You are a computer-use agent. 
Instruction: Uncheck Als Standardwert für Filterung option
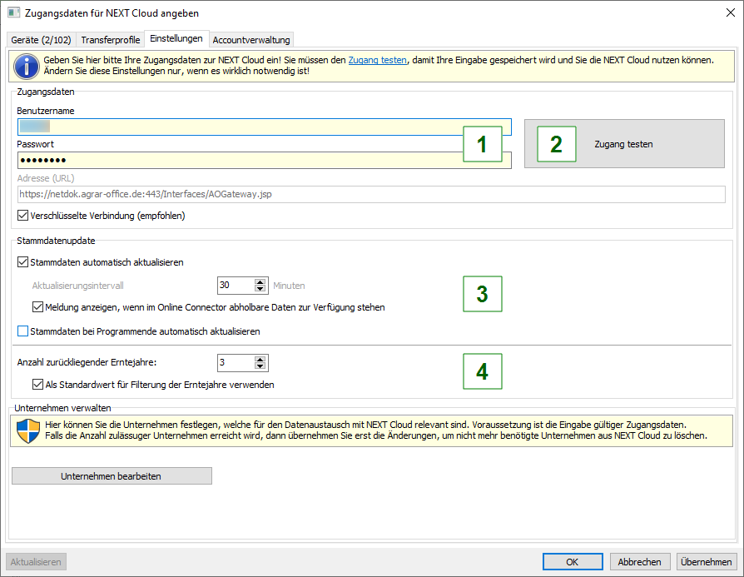(x=37, y=385)
